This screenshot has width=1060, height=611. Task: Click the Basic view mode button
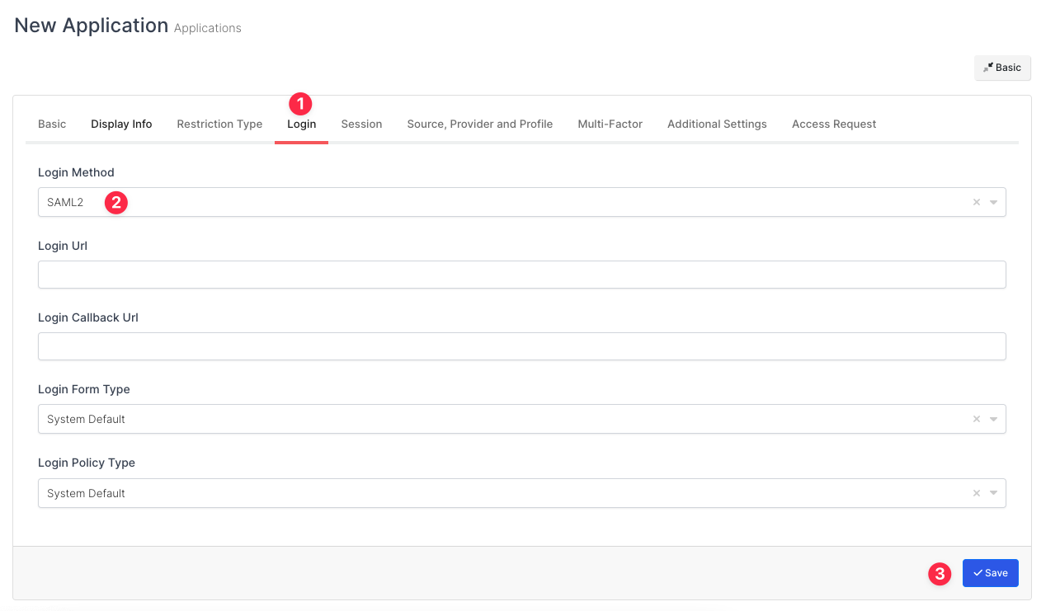pyautogui.click(x=1002, y=68)
